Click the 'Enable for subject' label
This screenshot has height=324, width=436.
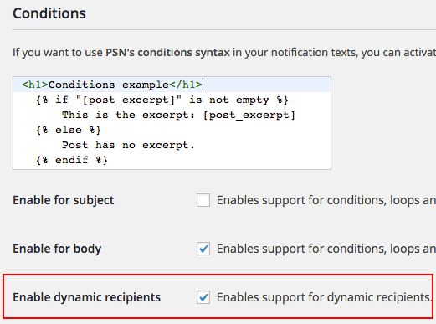pos(64,200)
